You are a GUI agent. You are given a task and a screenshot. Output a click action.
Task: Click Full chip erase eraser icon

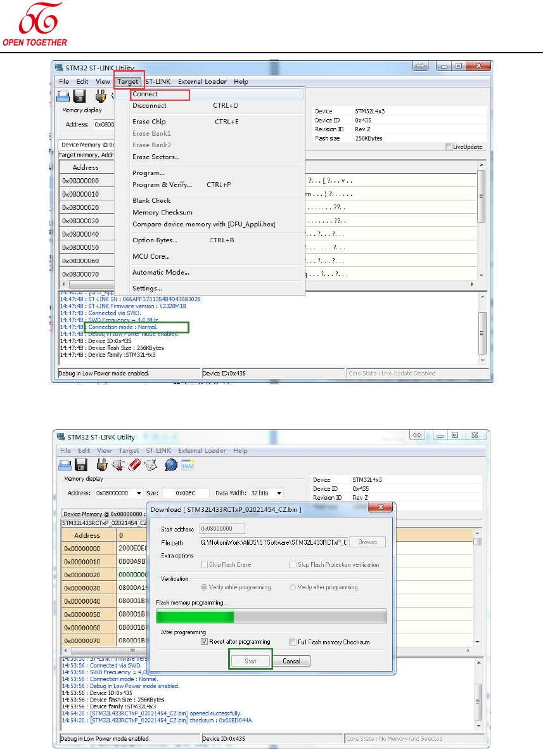point(134,465)
